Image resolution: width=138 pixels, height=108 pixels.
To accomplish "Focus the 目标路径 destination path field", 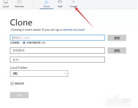I will [x=57, y=50].
